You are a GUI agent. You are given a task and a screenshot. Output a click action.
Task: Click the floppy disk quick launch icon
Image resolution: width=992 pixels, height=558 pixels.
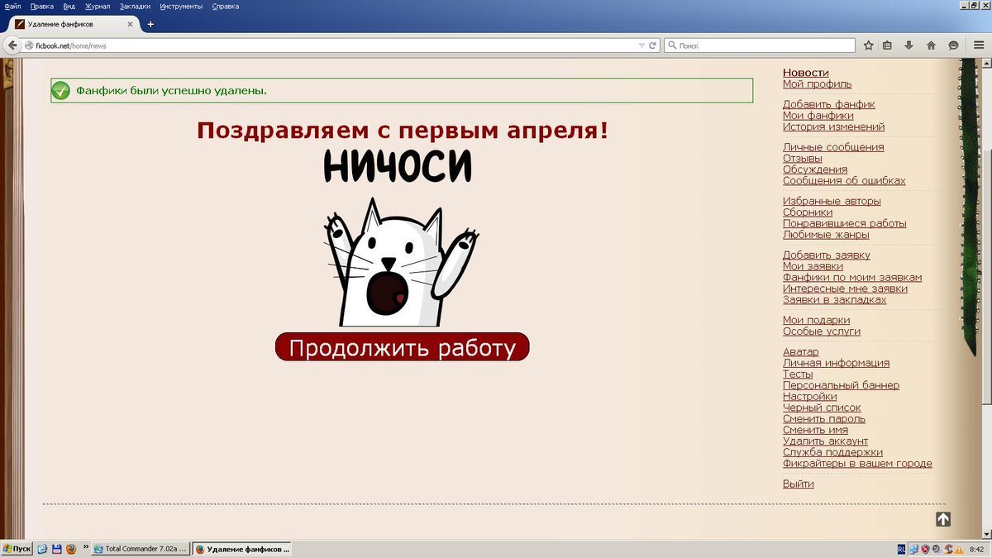point(56,549)
